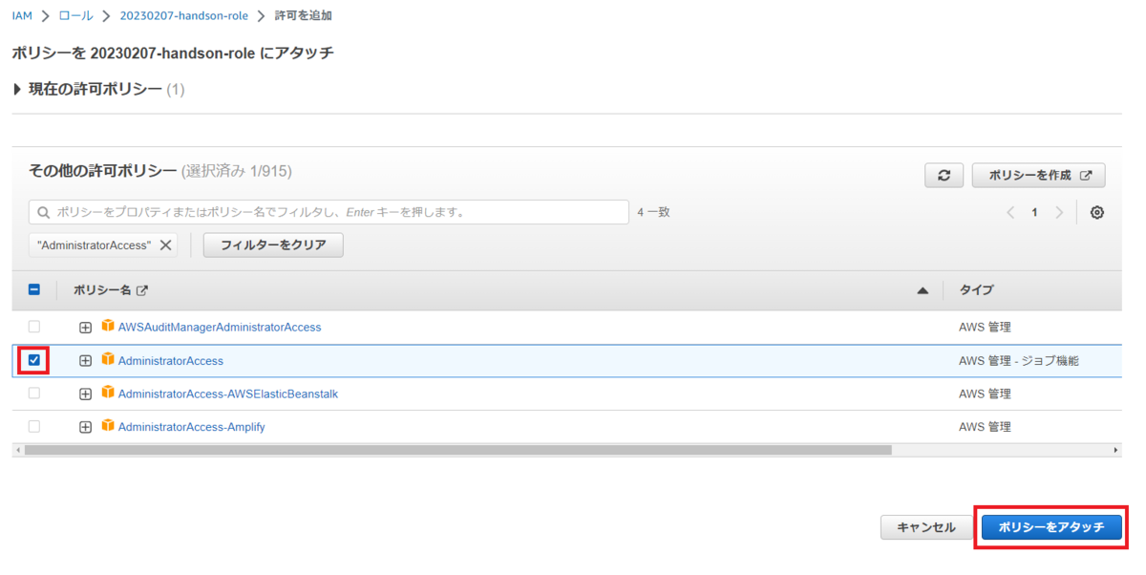Open 20230207-handson-role breadcrumb link
The width and height of the screenshot is (1146, 575).
click(183, 16)
